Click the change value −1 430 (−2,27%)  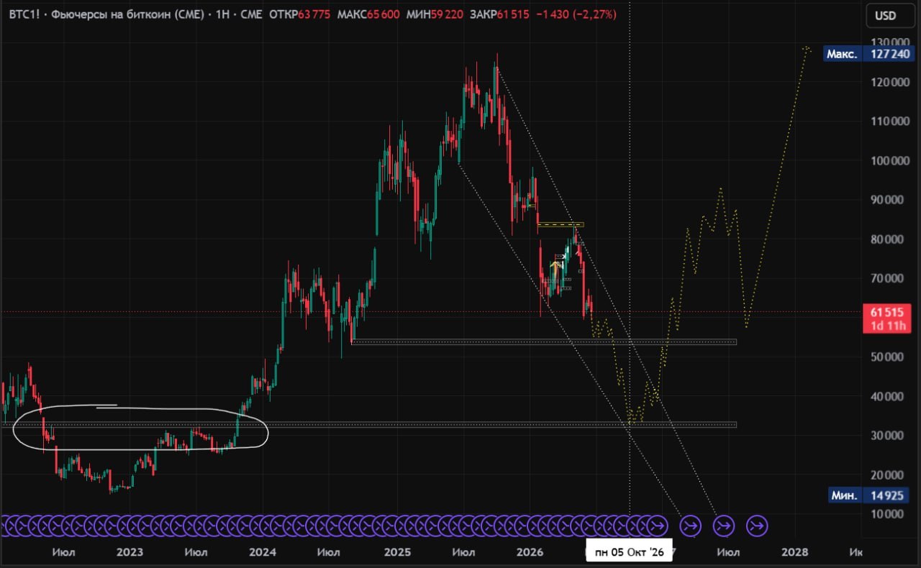576,14
